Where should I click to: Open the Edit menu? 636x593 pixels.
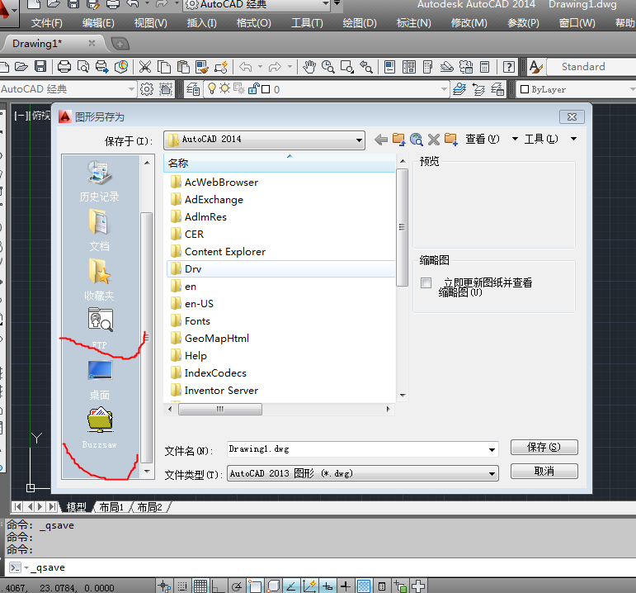pos(98,23)
